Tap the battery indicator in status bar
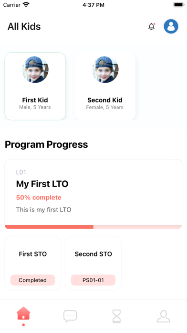The image size is (187, 333). tap(179, 5)
